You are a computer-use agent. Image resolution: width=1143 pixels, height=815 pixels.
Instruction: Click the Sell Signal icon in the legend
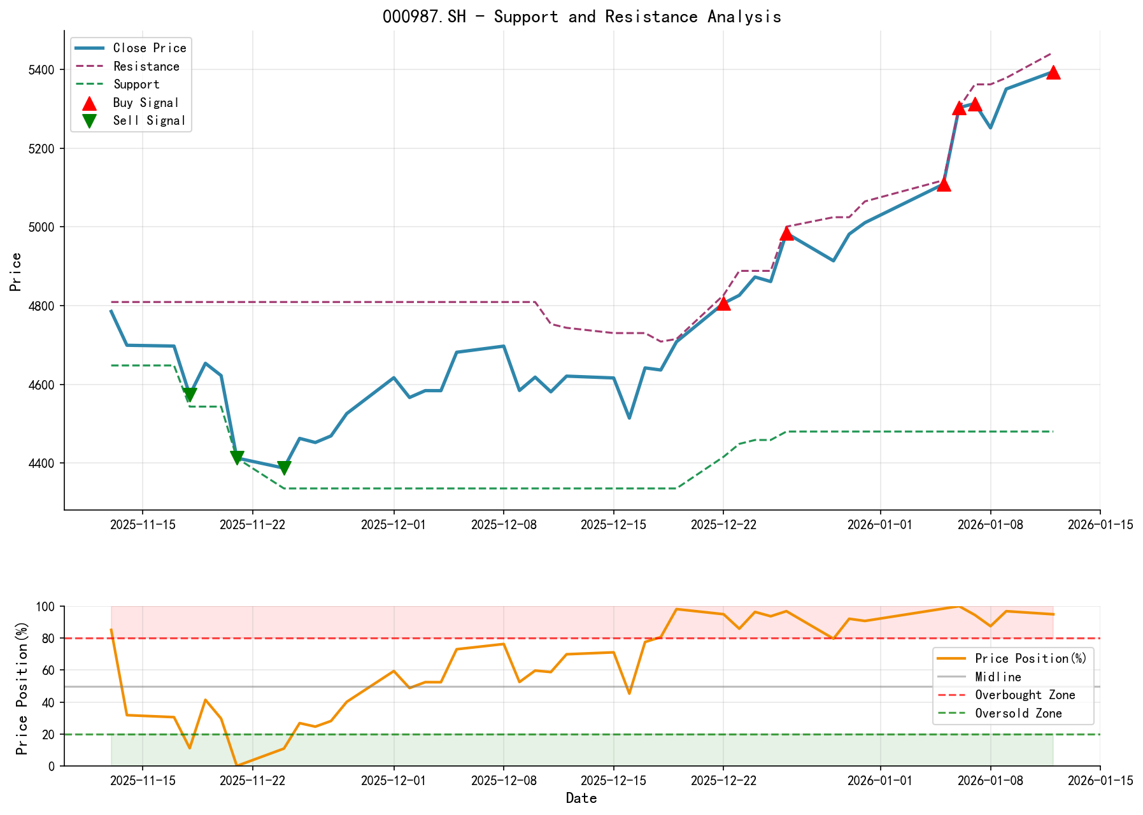pos(90,120)
